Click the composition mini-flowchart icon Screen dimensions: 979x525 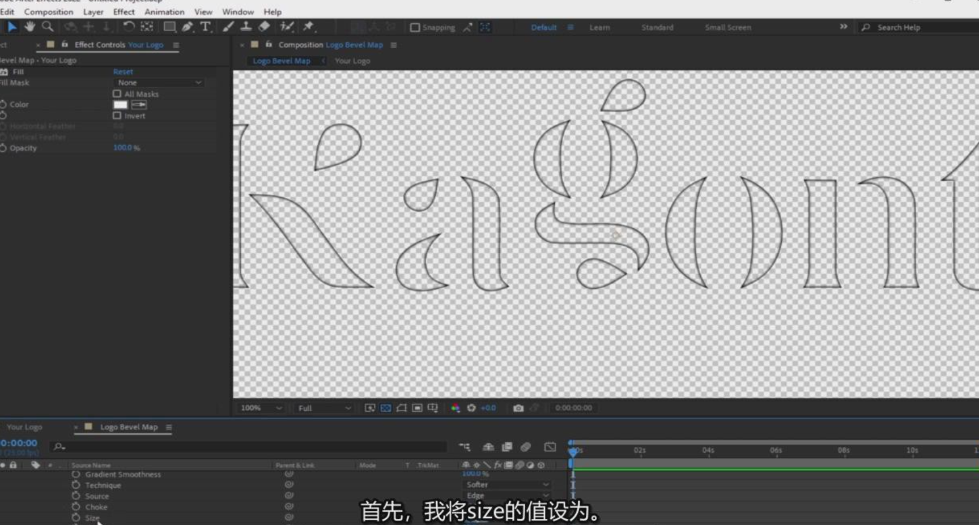coord(465,447)
